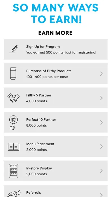Expand Menu Placement chevron arrow
Image resolution: width=111 pixels, height=197 pixels.
[101, 147]
